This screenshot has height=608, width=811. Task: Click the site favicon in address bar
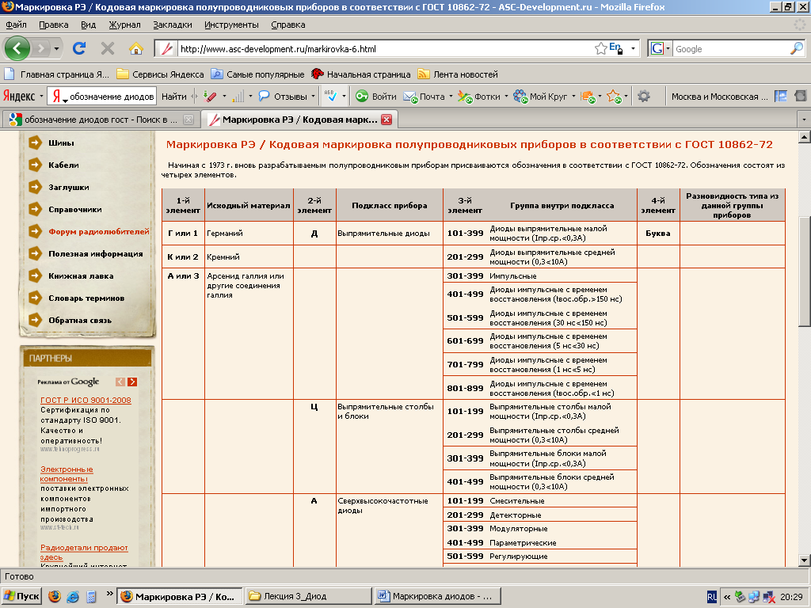[x=166, y=49]
